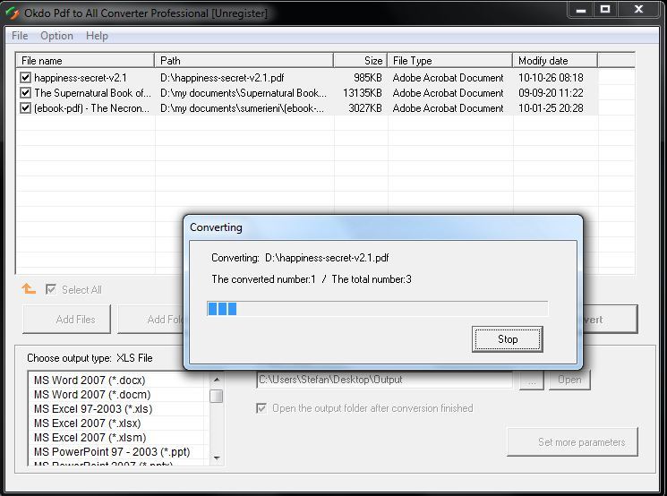Image resolution: width=667 pixels, height=496 pixels.
Task: Minimize the Okdo converter window
Action: 581,9
